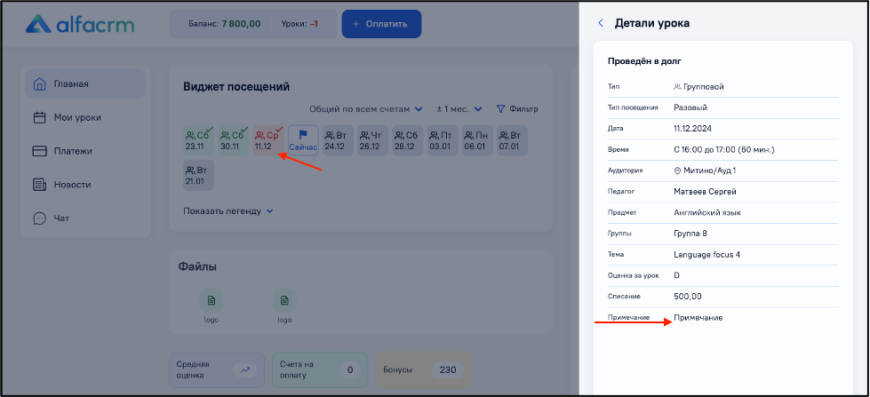
Task: Open the second logo file icon
Action: 284,300
